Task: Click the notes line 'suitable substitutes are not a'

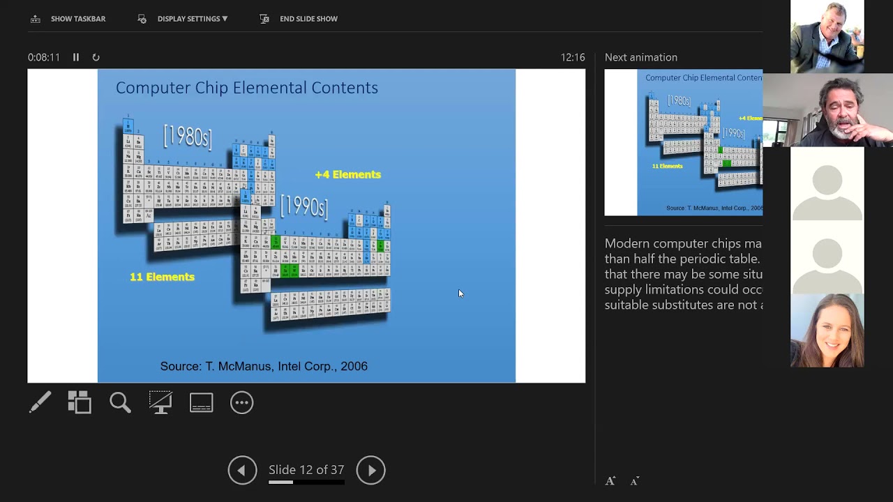Action: pyautogui.click(x=684, y=305)
